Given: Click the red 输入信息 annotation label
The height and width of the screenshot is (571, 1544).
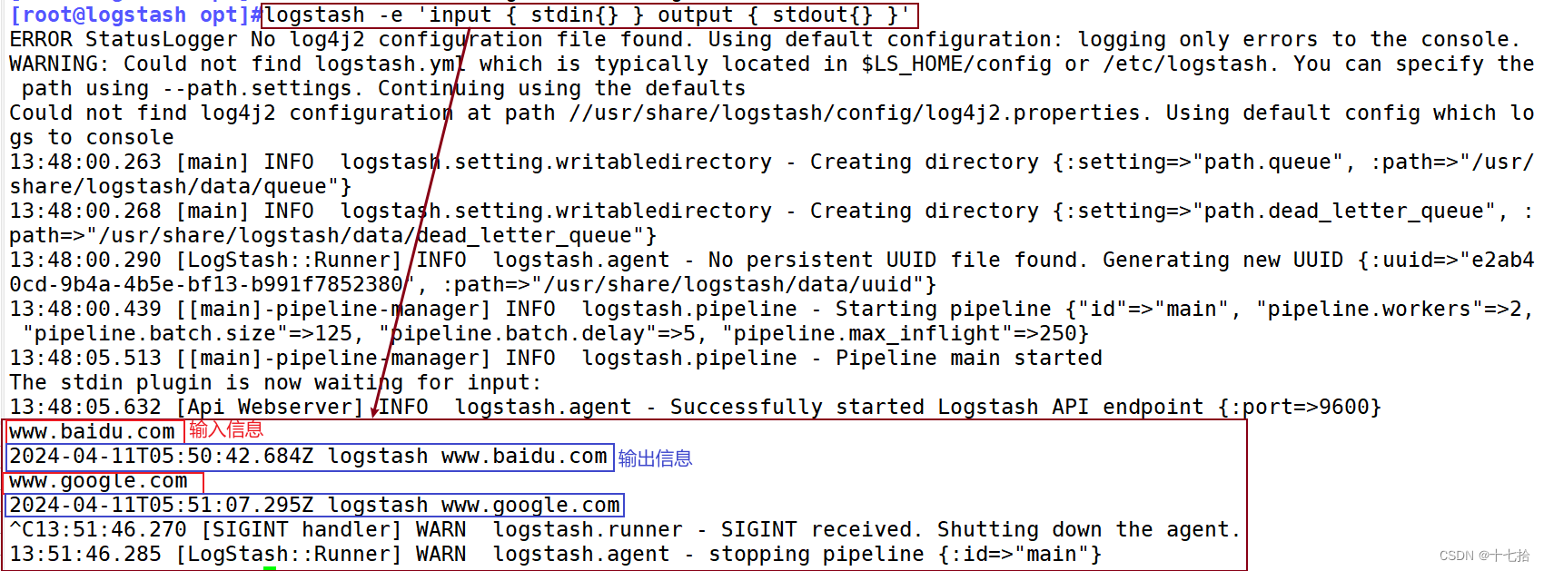Looking at the screenshot, I should coord(226,430).
